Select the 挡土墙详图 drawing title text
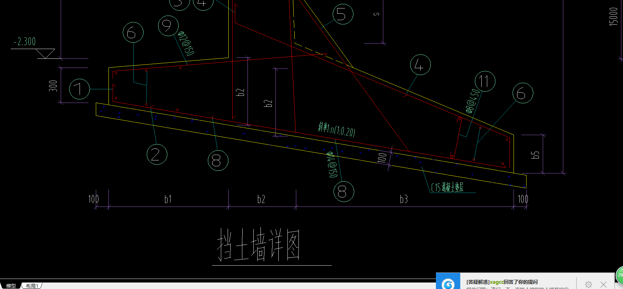The width and height of the screenshot is (623, 289). click(x=259, y=245)
